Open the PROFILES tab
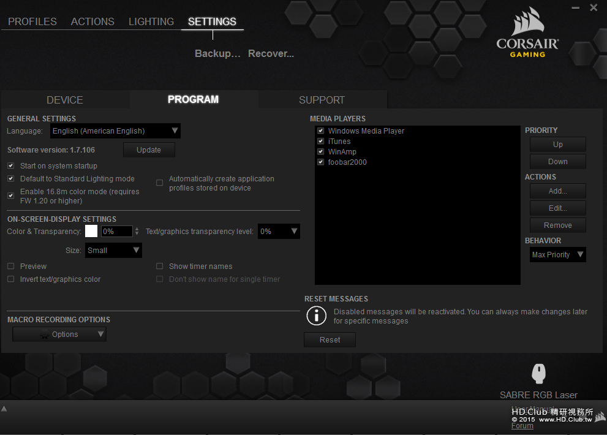This screenshot has height=435, width=607. (x=32, y=21)
